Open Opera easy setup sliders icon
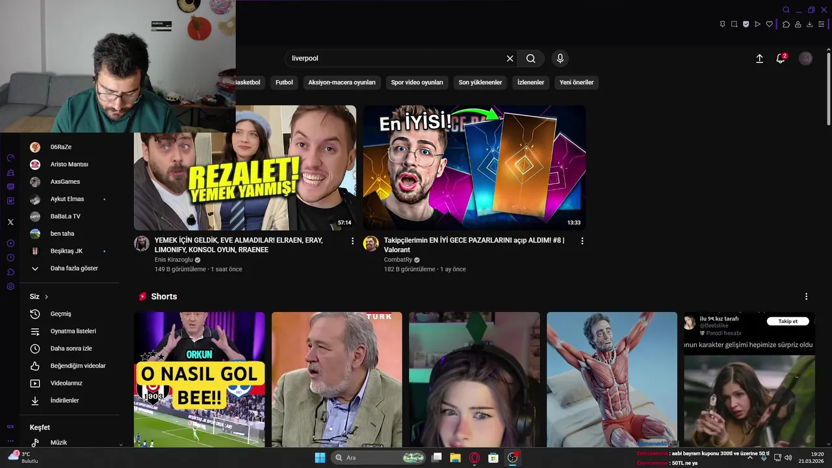The width and height of the screenshot is (832, 468). (x=821, y=24)
